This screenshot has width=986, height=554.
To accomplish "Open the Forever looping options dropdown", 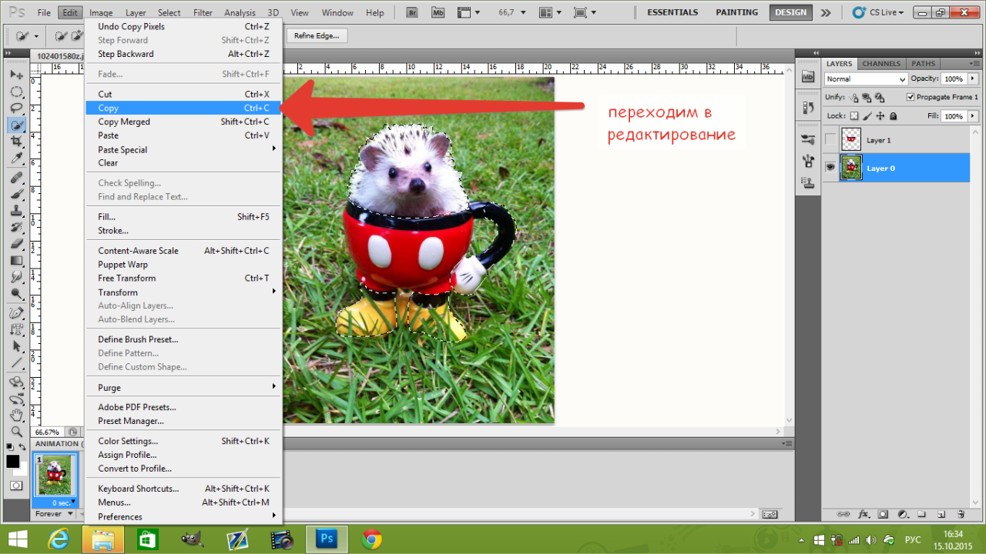I will [54, 514].
